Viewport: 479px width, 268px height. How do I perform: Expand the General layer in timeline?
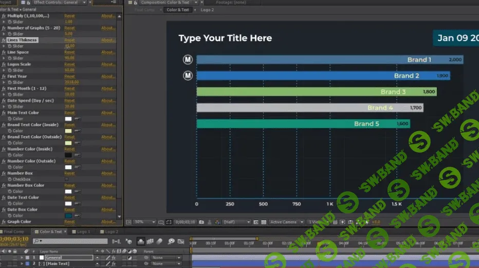pyautogui.click(x=22, y=258)
